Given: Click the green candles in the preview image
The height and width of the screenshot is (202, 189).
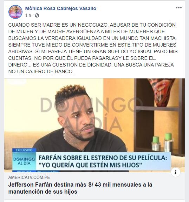Looking at the screenshot, I should point(163,142).
